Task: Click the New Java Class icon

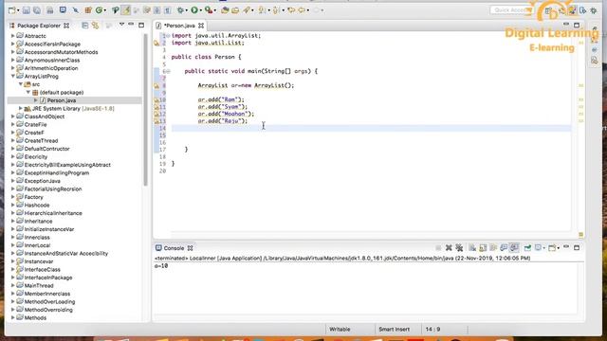Action: tap(99, 10)
